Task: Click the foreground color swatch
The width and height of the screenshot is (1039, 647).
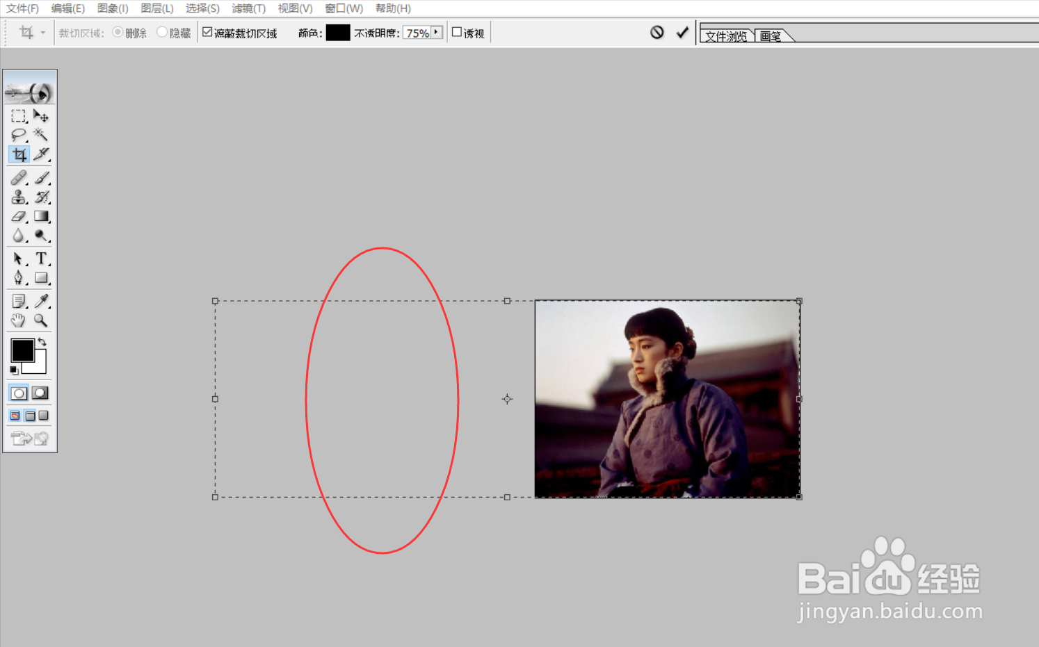Action: pos(22,350)
